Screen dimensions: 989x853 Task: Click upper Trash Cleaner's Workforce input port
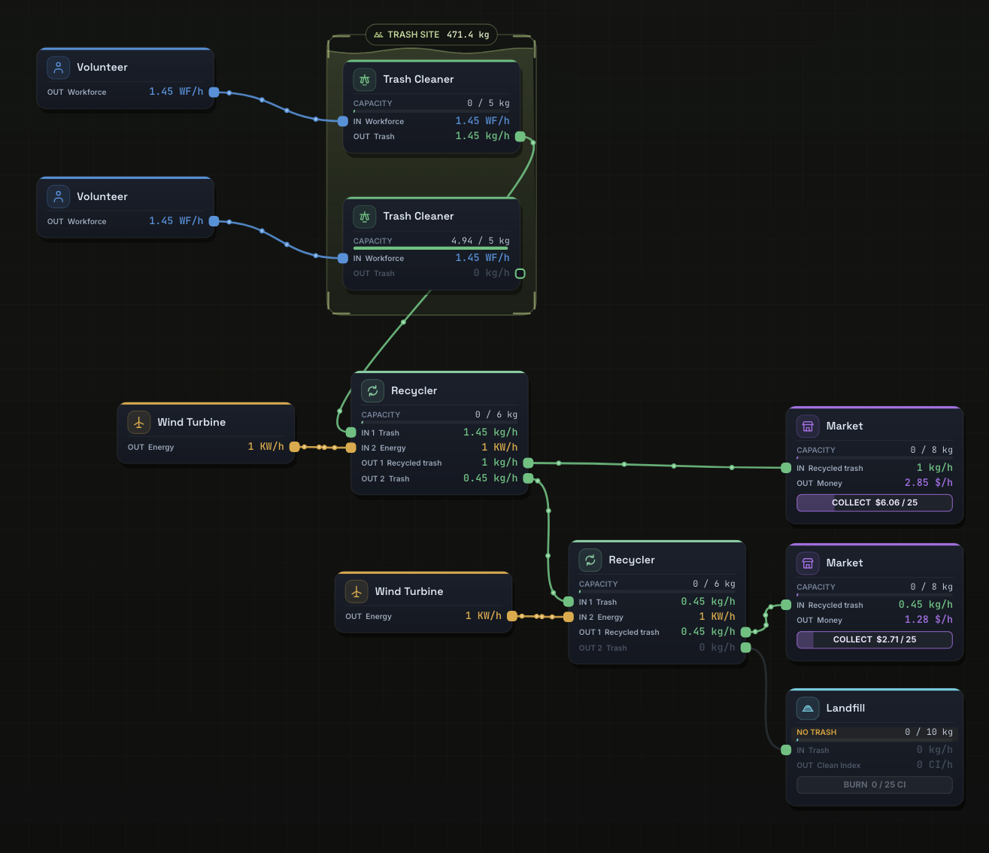tap(343, 121)
